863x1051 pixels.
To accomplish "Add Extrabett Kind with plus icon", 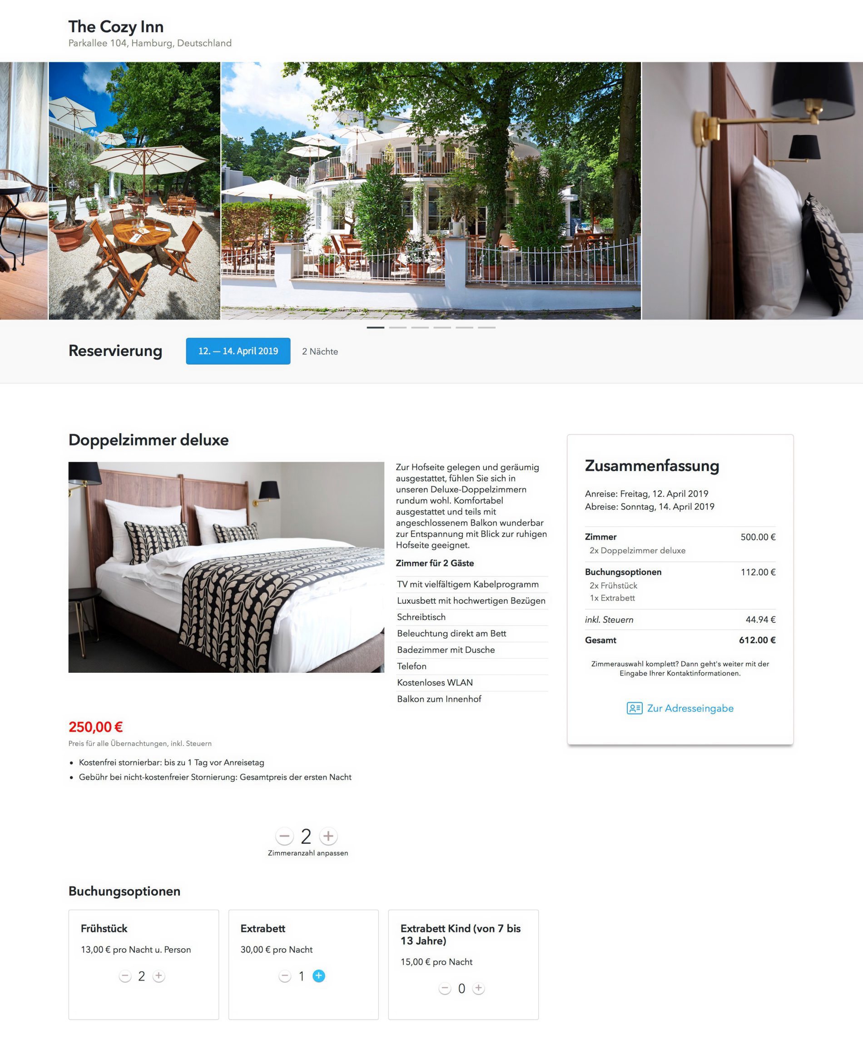I will coord(478,988).
